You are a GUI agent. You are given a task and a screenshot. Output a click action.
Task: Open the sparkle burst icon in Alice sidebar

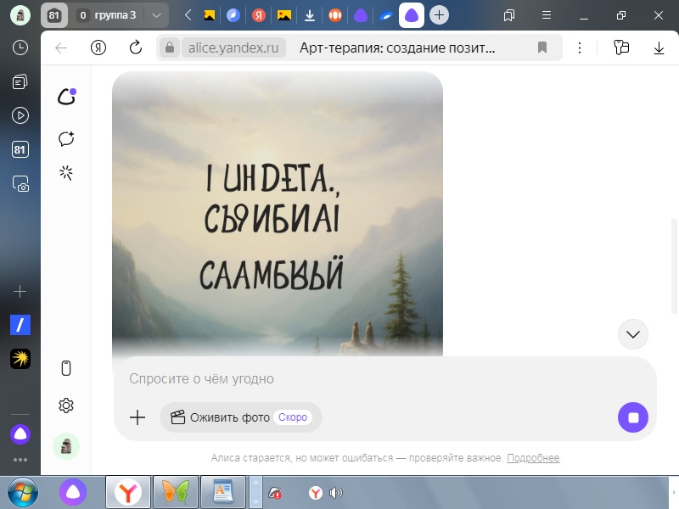[x=66, y=173]
